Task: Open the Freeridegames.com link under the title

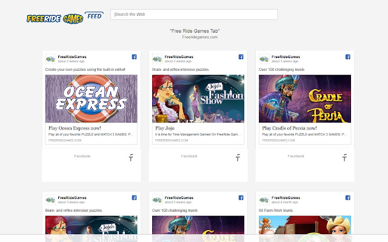Action: pos(199,37)
